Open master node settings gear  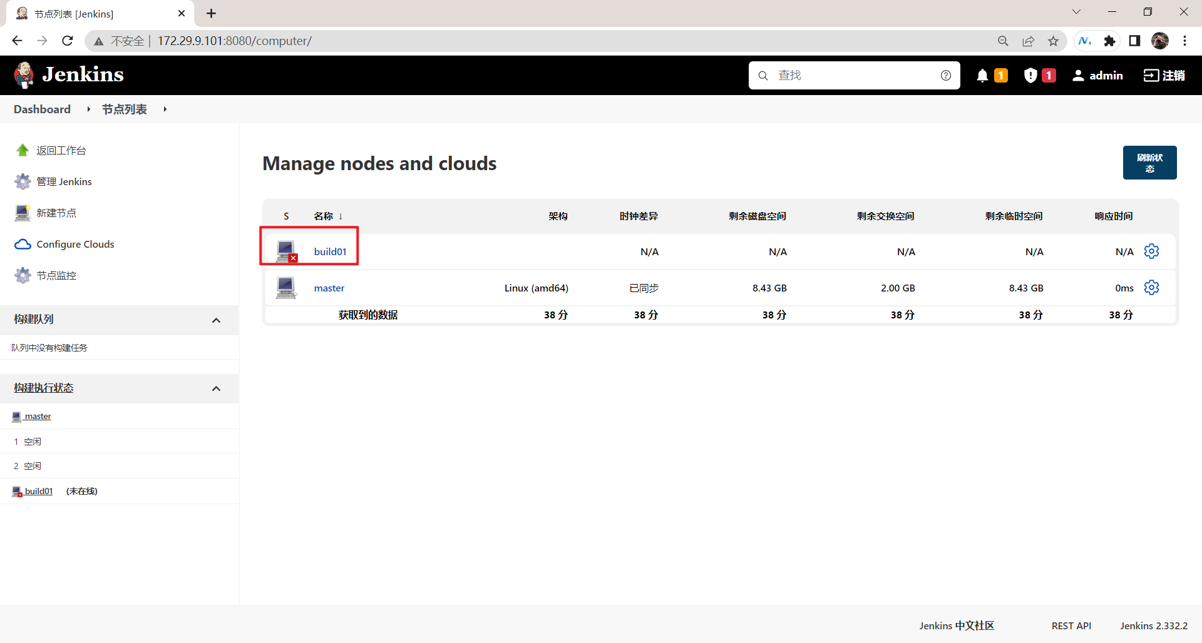pos(1151,288)
